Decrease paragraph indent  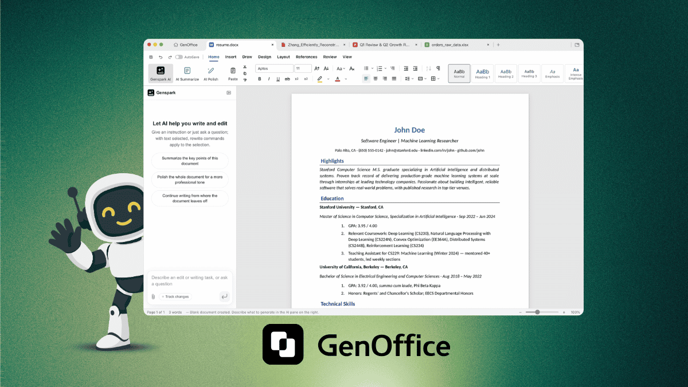point(406,68)
